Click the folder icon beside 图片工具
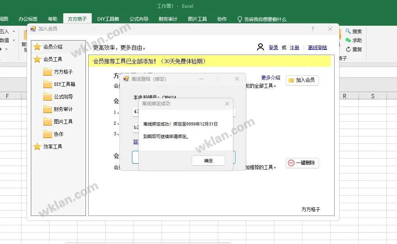Image resolution: width=397 pixels, height=244 pixels. (x=48, y=122)
